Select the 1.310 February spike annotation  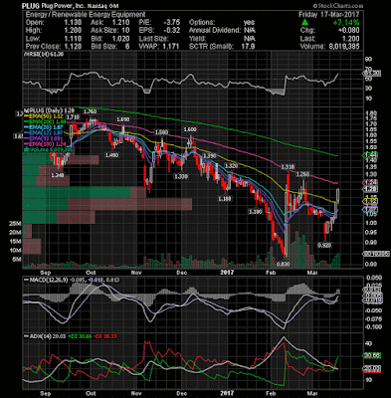pyautogui.click(x=288, y=166)
